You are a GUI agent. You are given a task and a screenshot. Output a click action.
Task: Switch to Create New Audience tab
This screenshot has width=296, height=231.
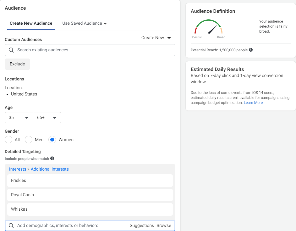pyautogui.click(x=31, y=23)
